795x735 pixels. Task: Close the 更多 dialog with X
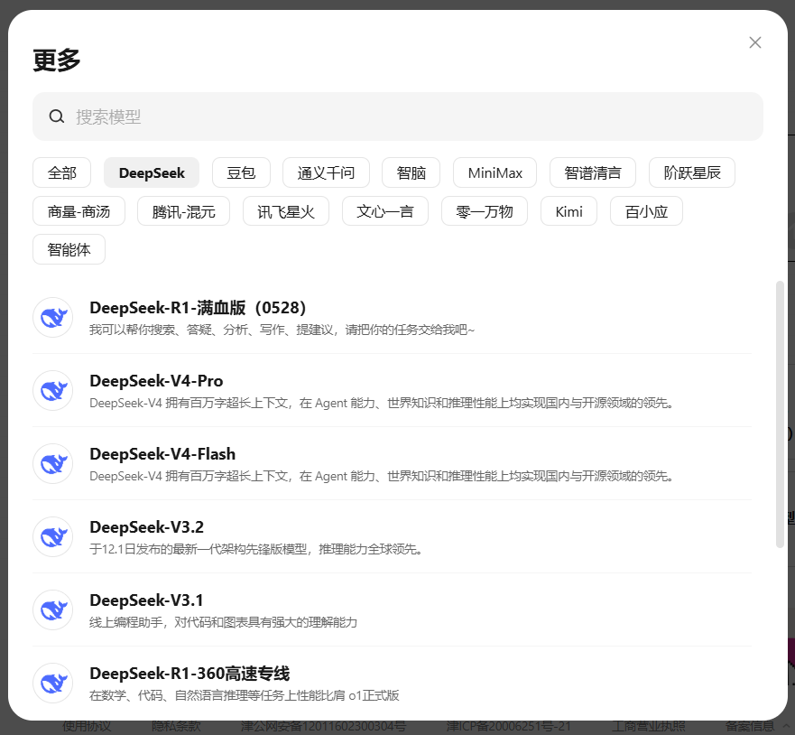pos(755,42)
